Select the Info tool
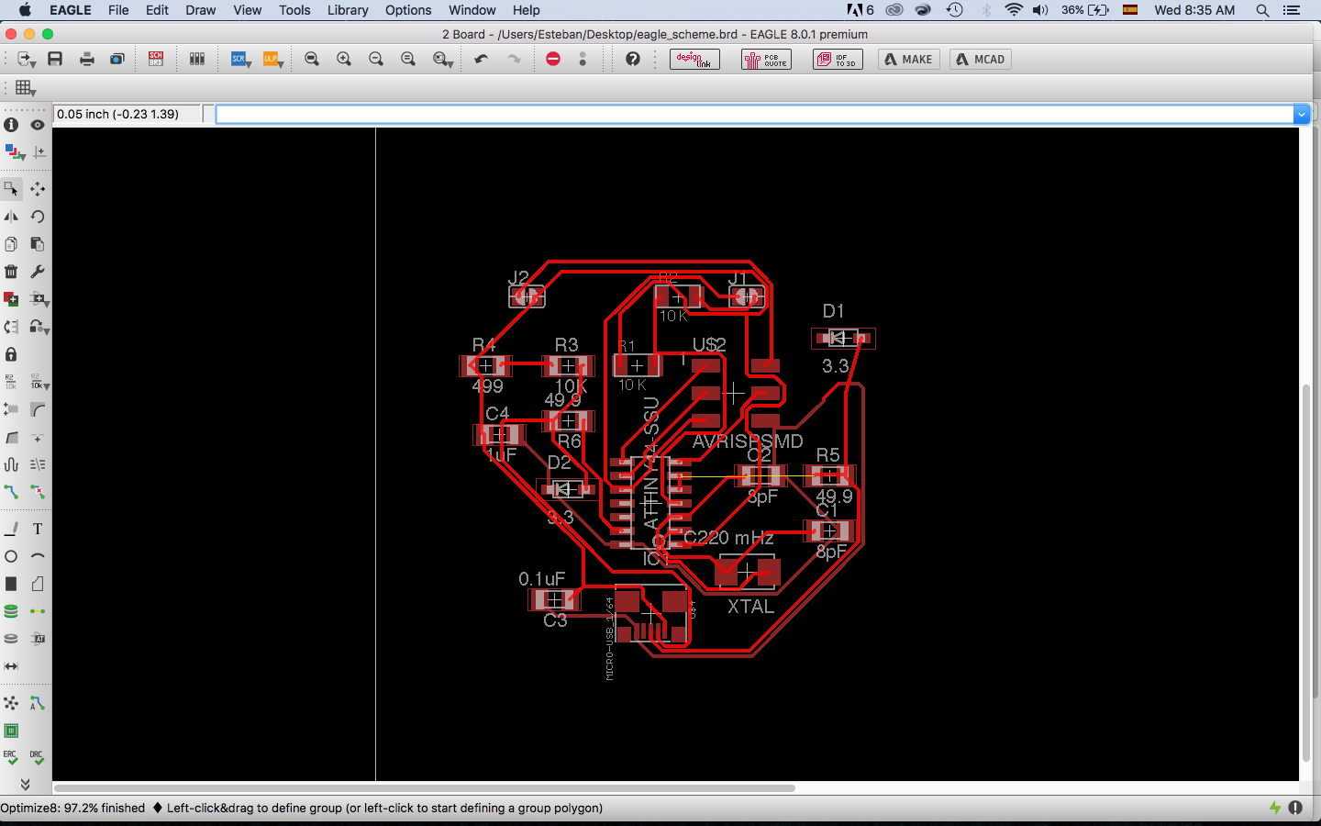The image size is (1321, 826). (x=11, y=125)
